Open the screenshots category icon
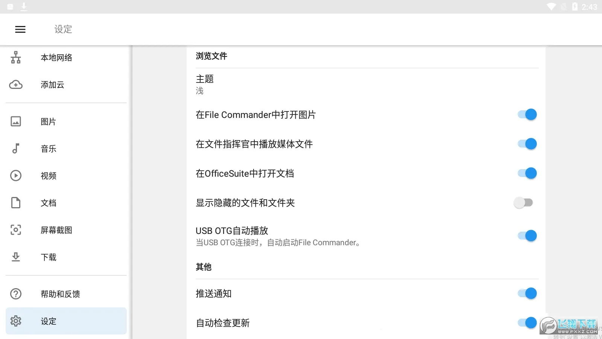602x339 pixels. pyautogui.click(x=16, y=230)
